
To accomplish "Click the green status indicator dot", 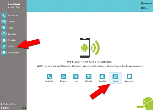I will tap(23, 108).
